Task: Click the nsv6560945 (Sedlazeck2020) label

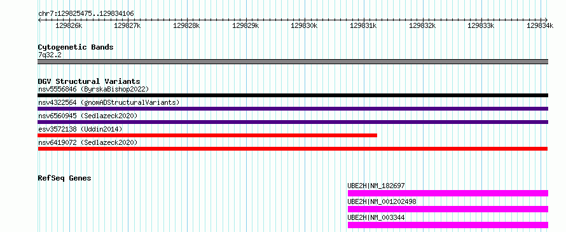Action: tap(88, 116)
